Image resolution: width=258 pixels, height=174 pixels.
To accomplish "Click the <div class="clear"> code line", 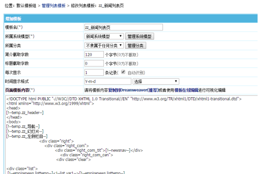I will (74, 160).
